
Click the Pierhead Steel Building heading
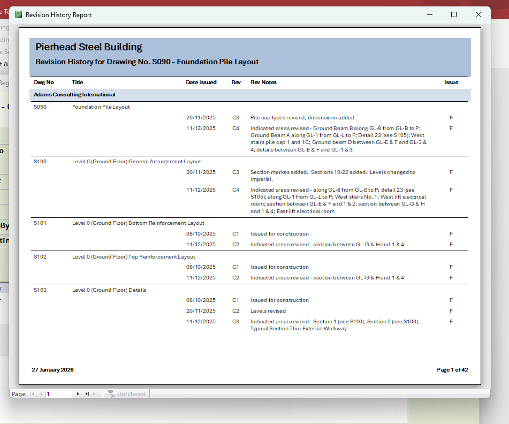pyautogui.click(x=89, y=47)
